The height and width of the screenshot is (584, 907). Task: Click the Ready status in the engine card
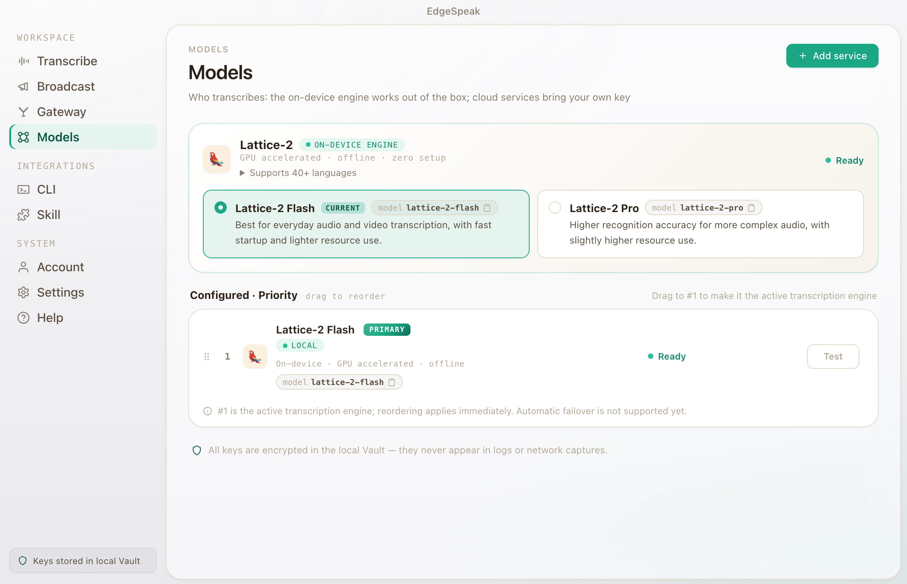coord(844,160)
